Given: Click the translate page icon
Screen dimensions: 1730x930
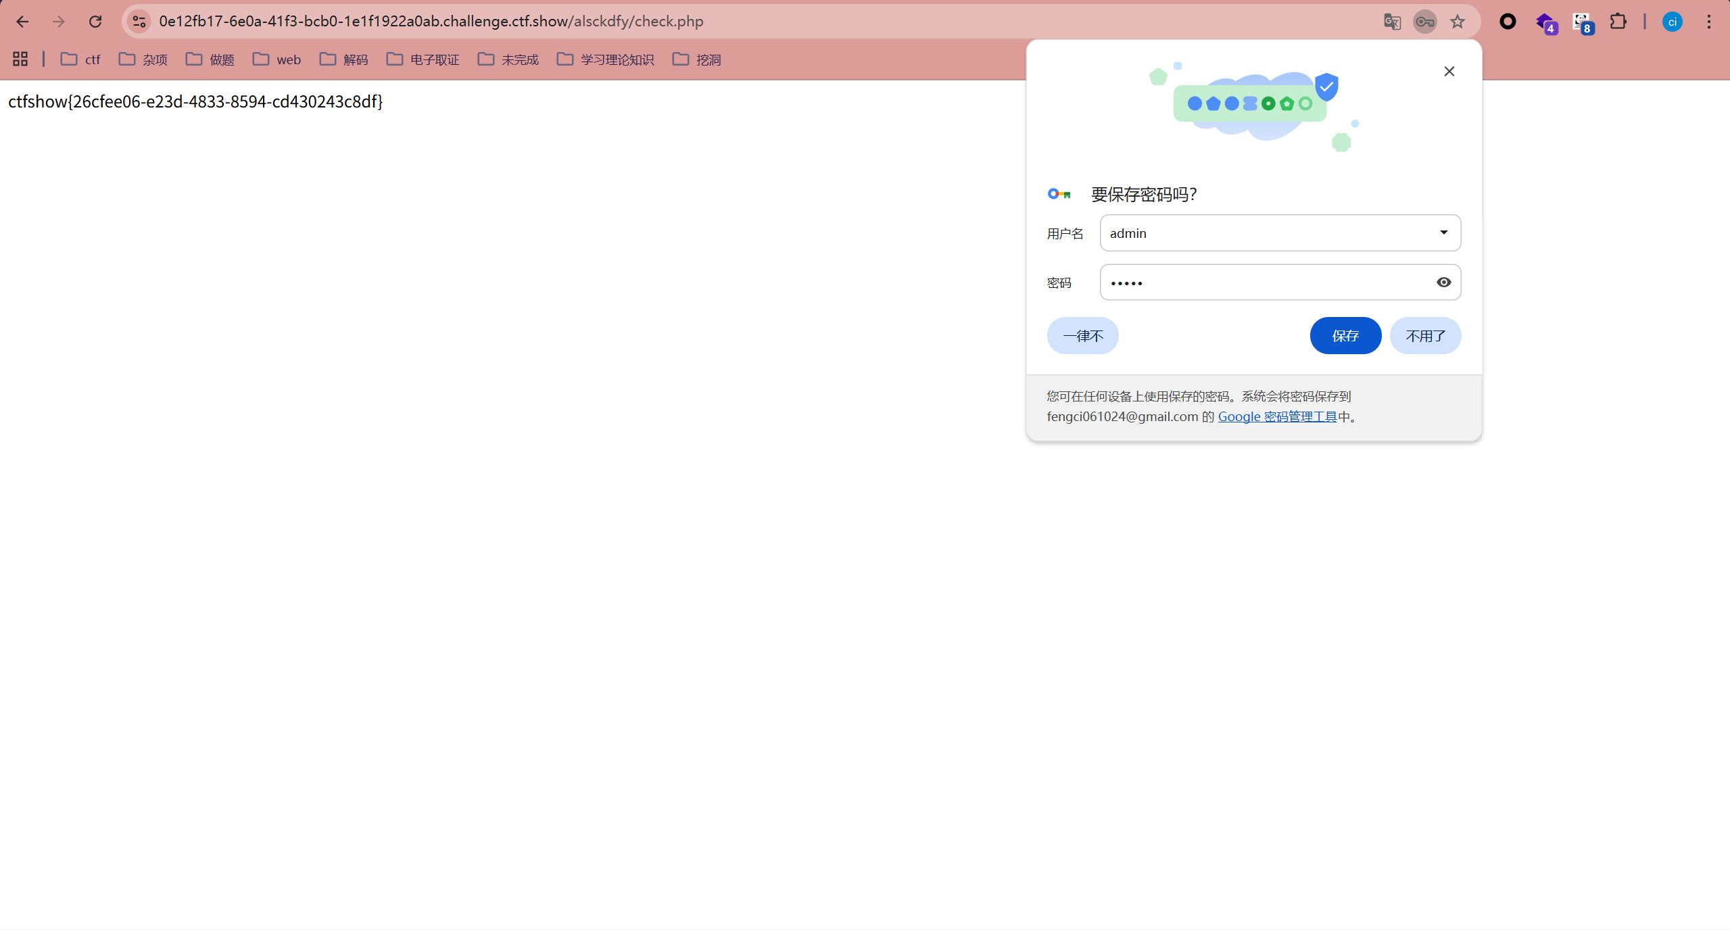Looking at the screenshot, I should point(1391,22).
